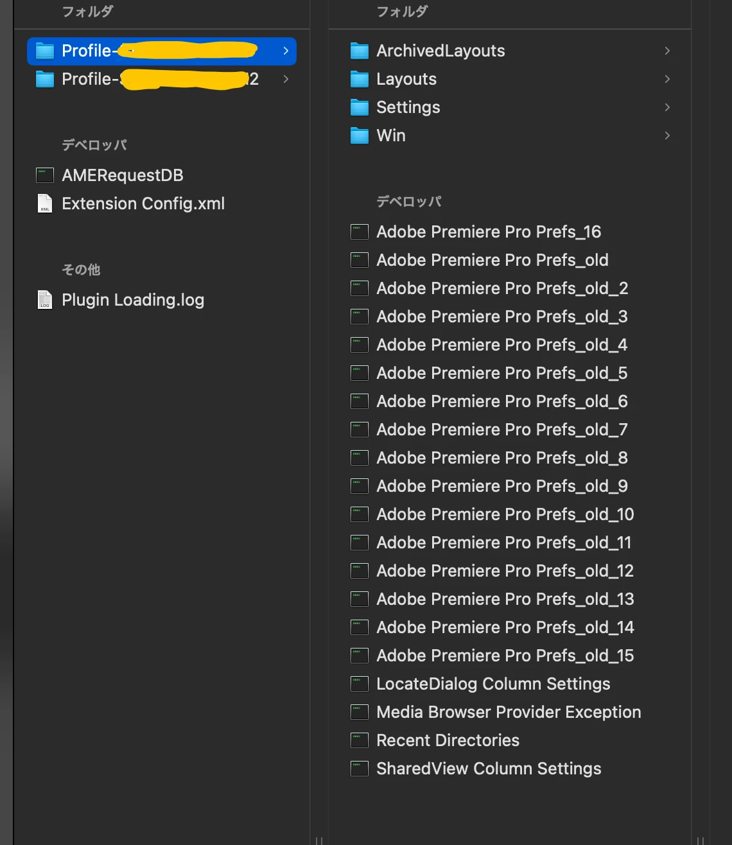Image resolution: width=732 pixels, height=845 pixels.
Task: Click the selected Profile folder icon
Action: tap(45, 51)
